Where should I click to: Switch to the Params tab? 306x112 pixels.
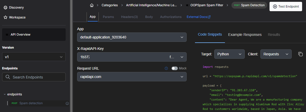(x=108, y=17)
